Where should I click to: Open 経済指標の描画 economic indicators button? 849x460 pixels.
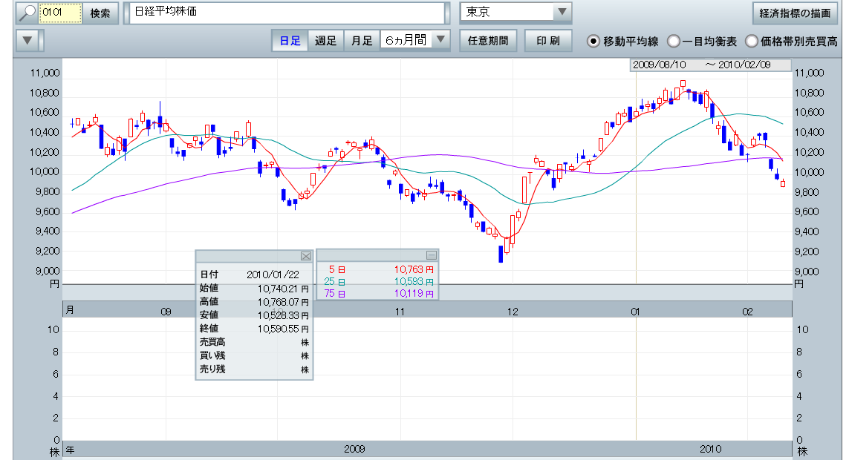(795, 13)
